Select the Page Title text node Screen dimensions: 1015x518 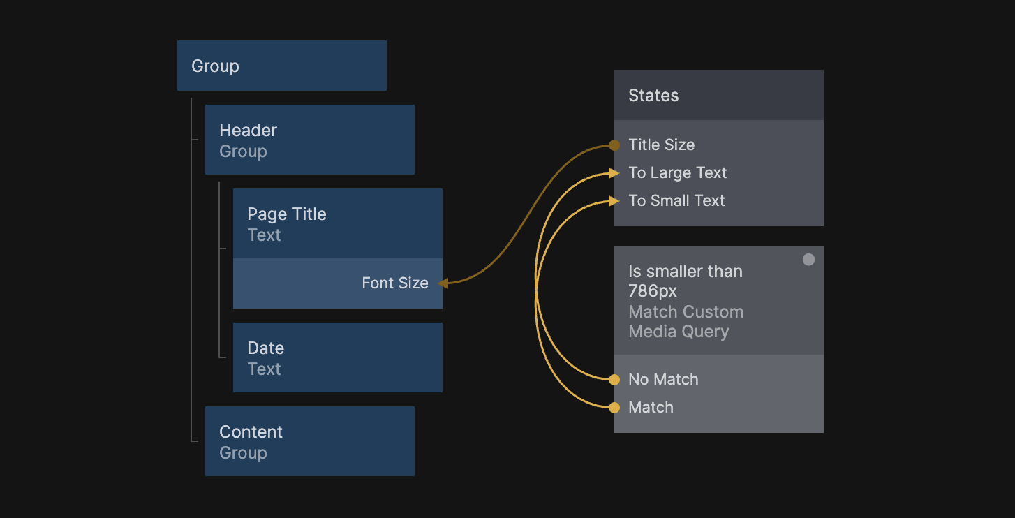pos(337,223)
